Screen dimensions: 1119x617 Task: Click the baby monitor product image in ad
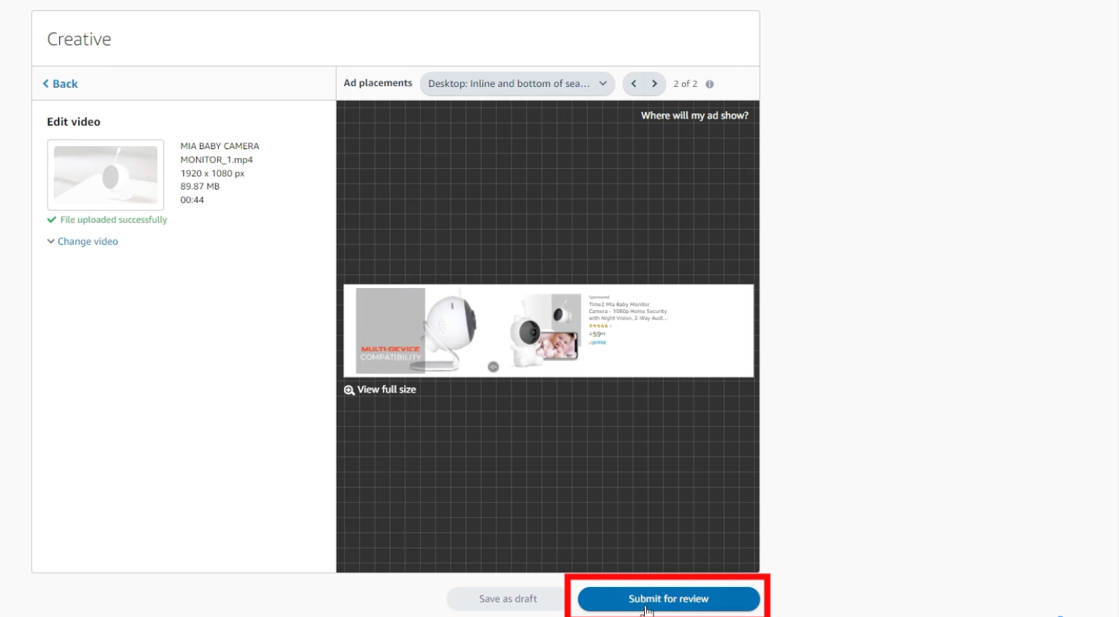tap(546, 330)
